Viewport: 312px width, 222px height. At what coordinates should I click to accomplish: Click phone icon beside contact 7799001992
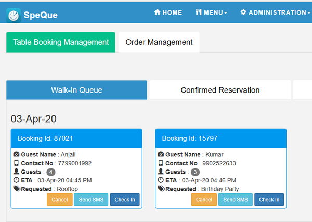pyautogui.click(x=16, y=163)
